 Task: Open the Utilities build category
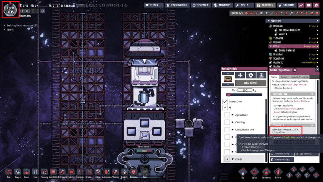tap(98, 172)
